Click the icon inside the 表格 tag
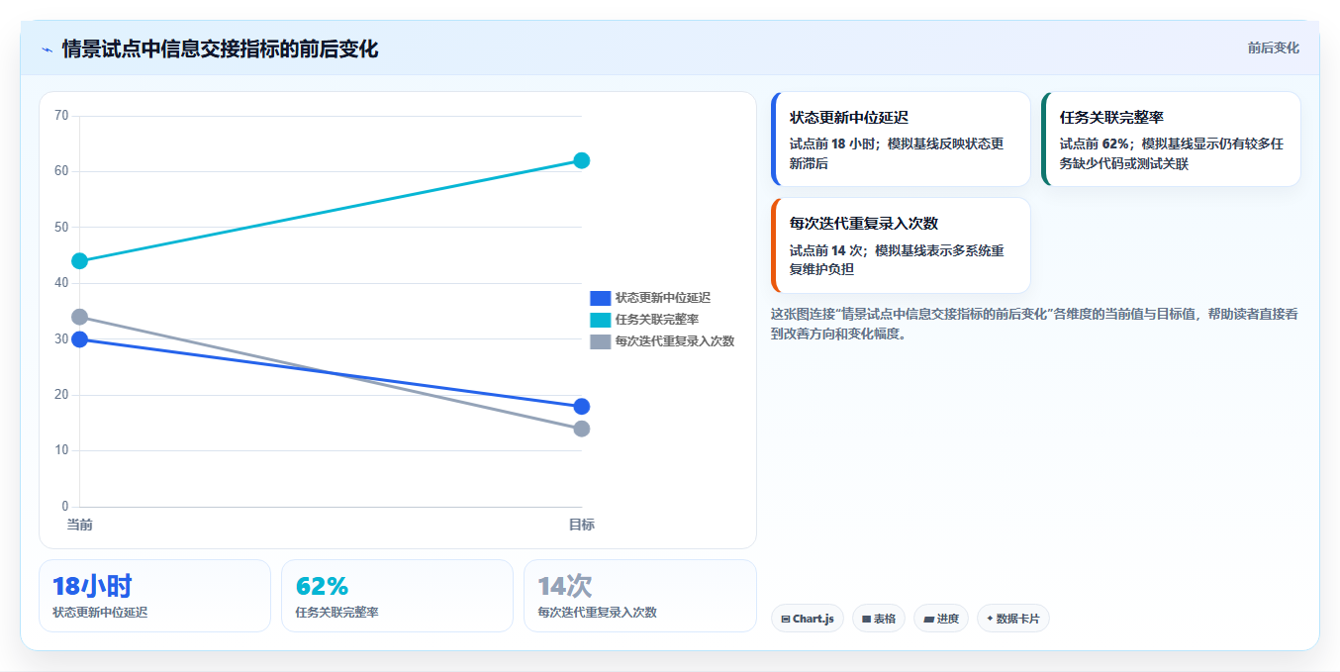1340x672 pixels. [x=866, y=619]
